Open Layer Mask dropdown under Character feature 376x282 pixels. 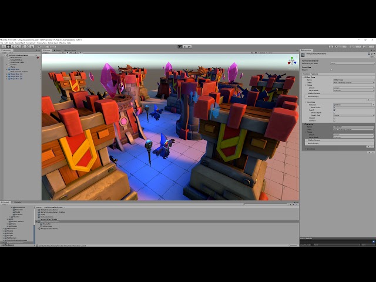tap(354, 137)
